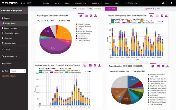Open the Size dropdown set to Normal
Screen dimensions: 176x110
(x=17, y=71)
